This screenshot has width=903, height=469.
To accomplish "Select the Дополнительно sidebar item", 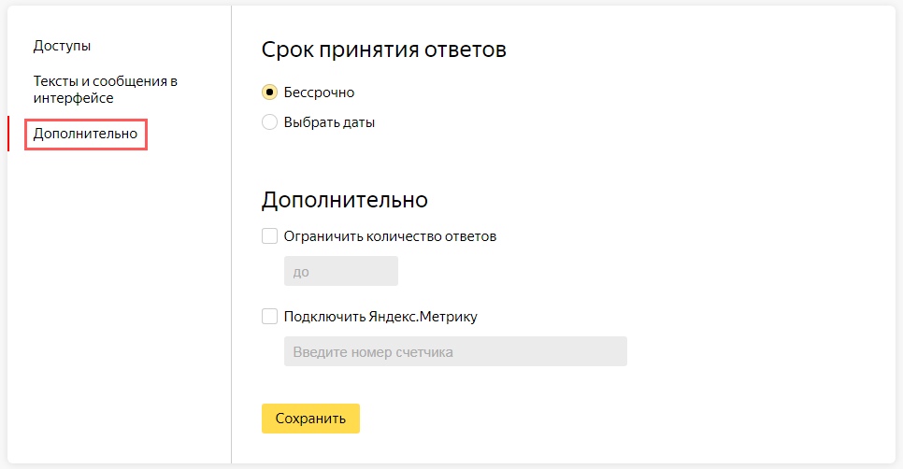I will [85, 134].
